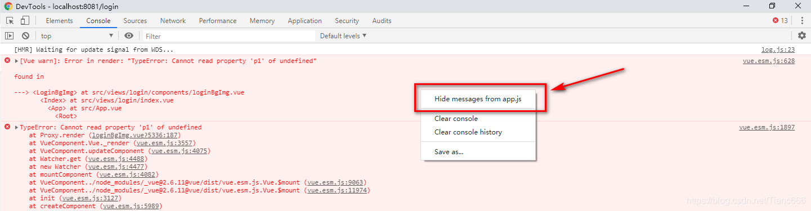Screen dimensions: 811x211
Task: Click the red 13 errors counter
Action: (x=780, y=21)
